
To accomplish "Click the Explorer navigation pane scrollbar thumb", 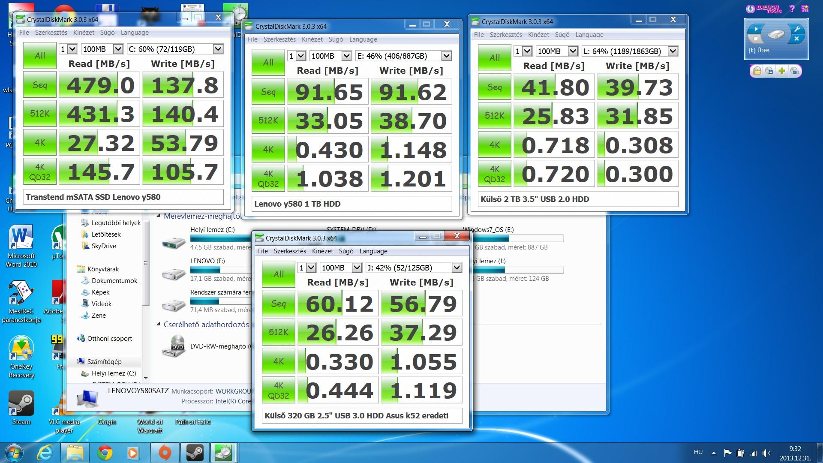I will 146,263.
